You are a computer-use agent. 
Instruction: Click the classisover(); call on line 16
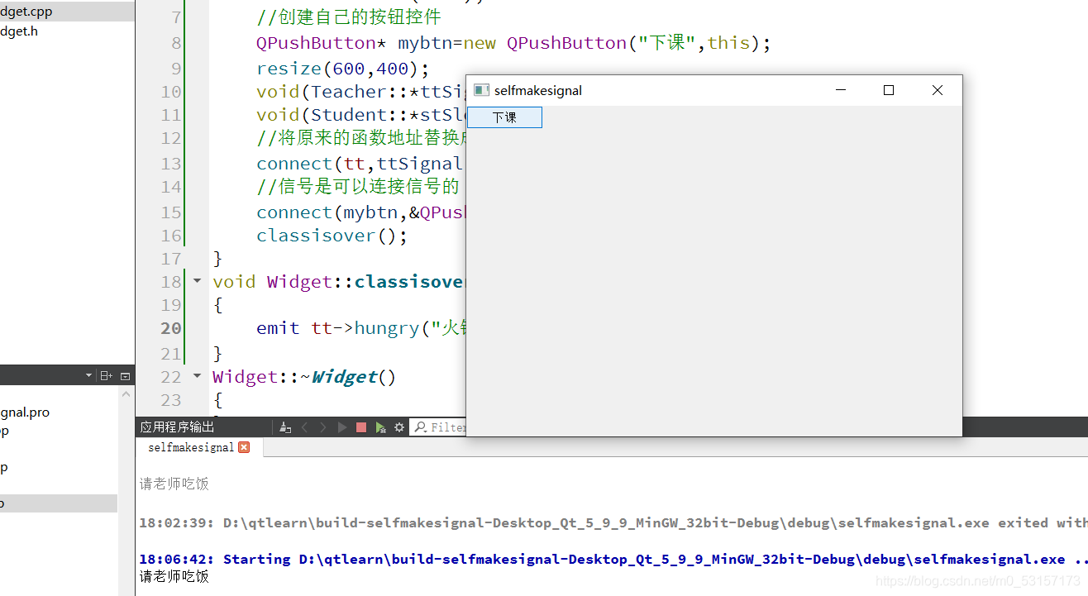(x=332, y=236)
